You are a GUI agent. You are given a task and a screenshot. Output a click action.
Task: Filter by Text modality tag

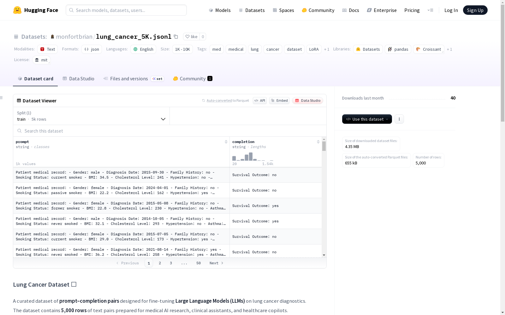tap(48, 49)
